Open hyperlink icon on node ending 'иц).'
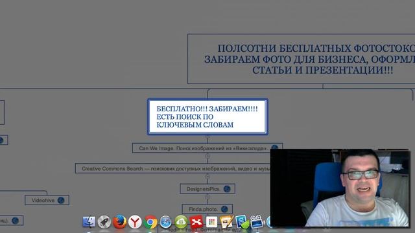 [15, 220]
